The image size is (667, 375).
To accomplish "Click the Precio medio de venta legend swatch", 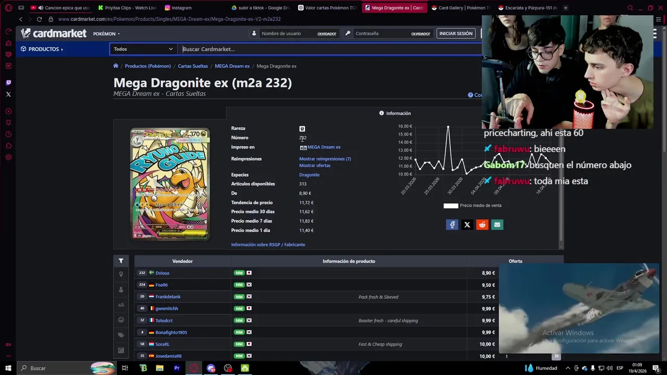I will tap(451, 206).
